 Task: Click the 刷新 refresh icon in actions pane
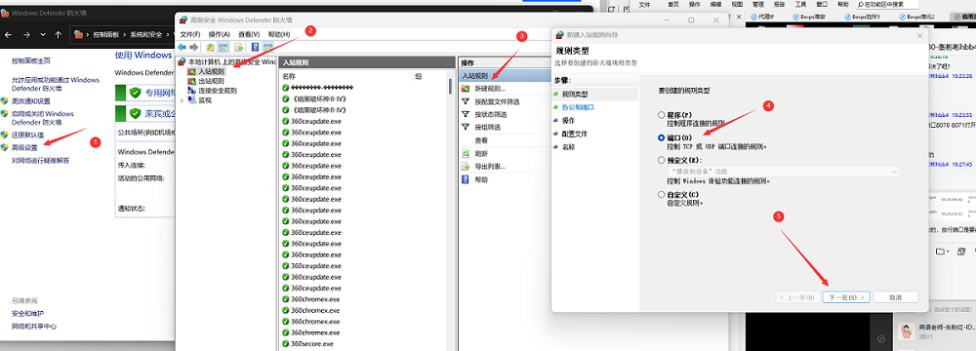coord(466,153)
